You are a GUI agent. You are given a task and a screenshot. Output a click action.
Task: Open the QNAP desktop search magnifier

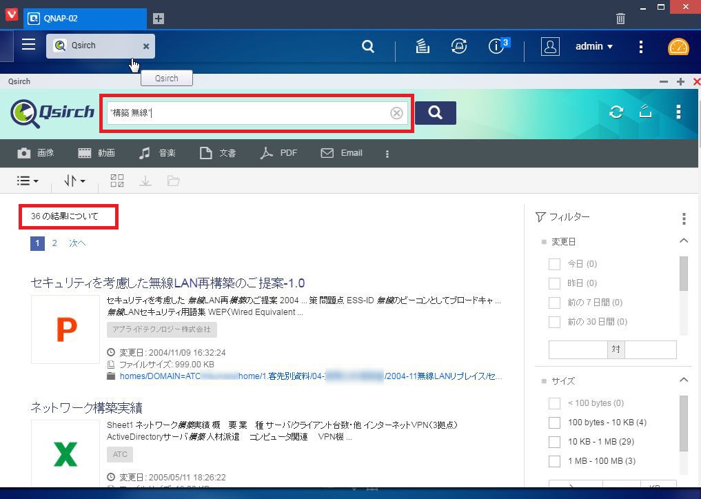coord(368,46)
